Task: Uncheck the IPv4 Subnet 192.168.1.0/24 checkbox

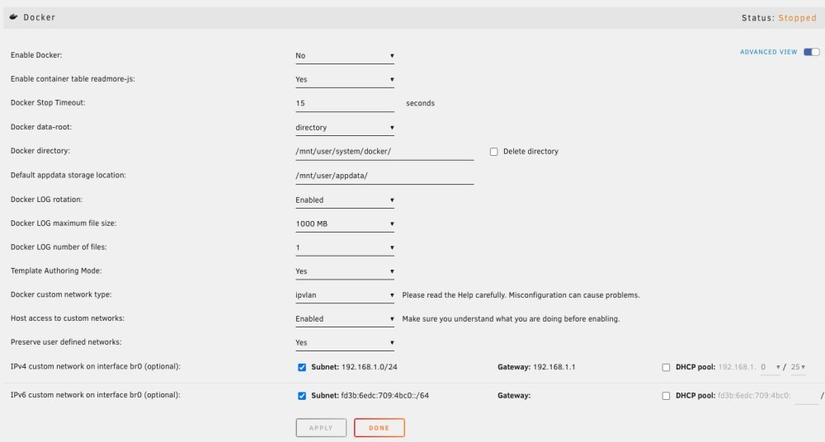Action: [x=302, y=367]
